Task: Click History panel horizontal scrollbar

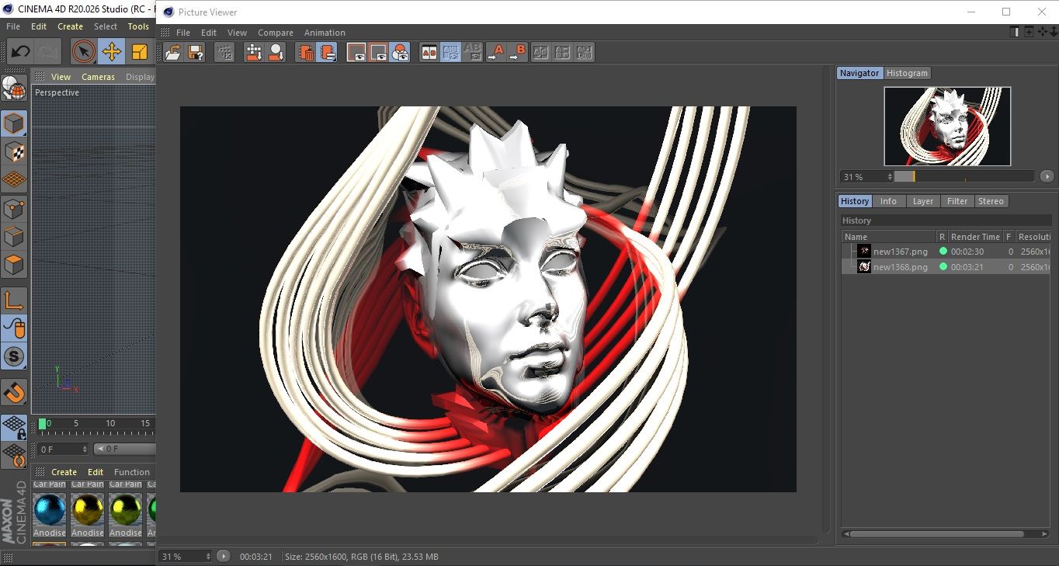Action: tap(946, 534)
